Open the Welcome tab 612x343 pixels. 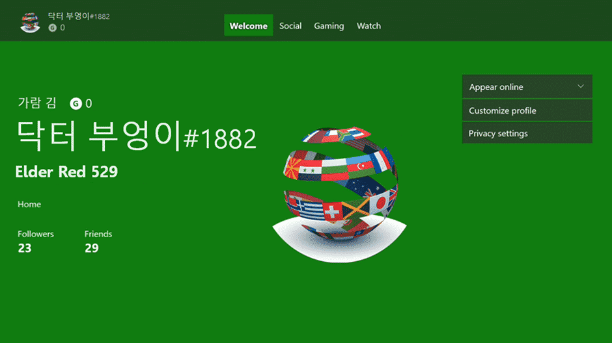(248, 25)
